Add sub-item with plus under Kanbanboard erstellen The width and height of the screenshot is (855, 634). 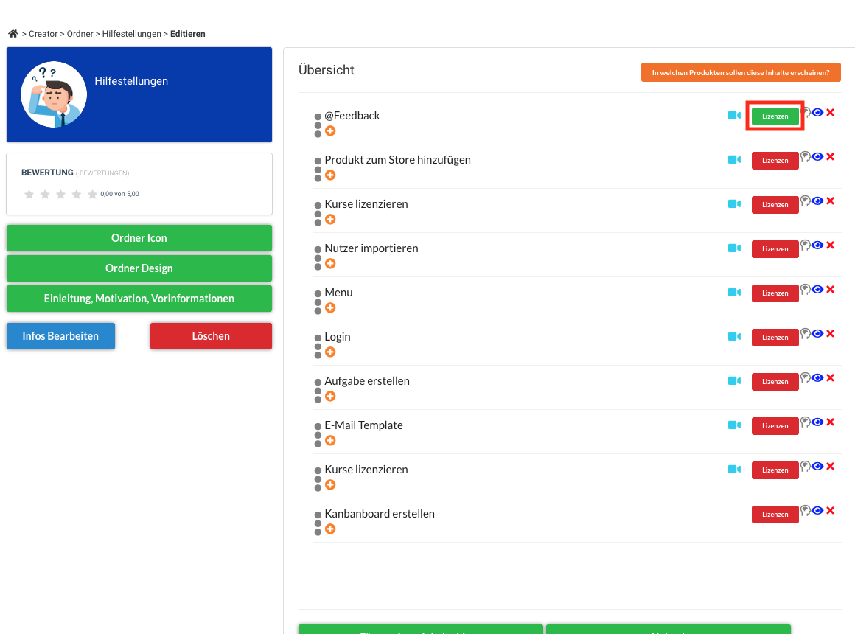(x=330, y=529)
